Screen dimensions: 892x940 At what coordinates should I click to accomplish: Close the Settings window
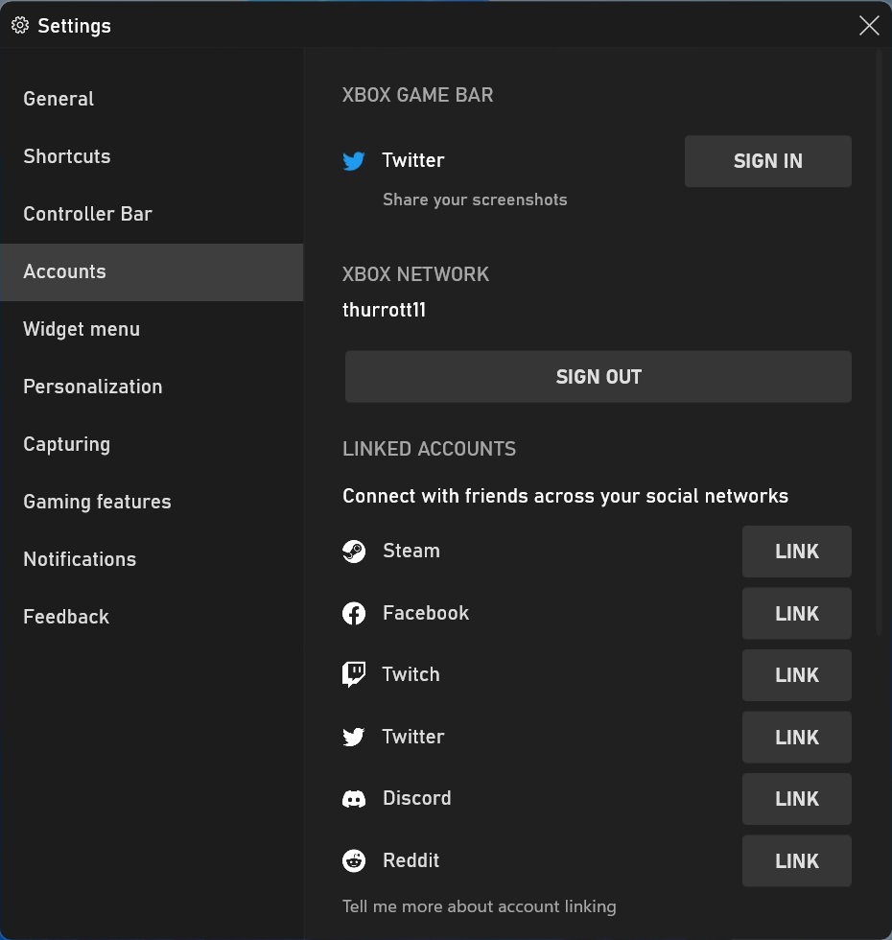[x=869, y=26]
